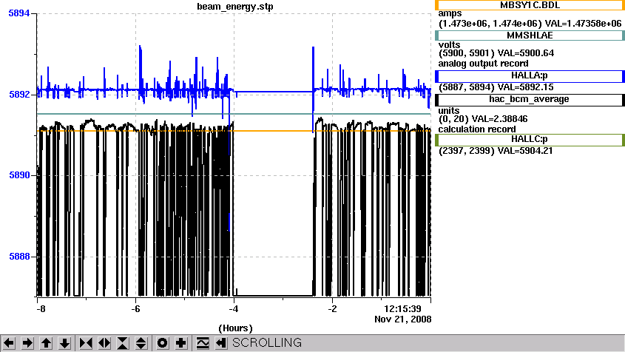Select the MMSHLAE curve legend entry
This screenshot has width=625, height=352.
click(x=530, y=35)
